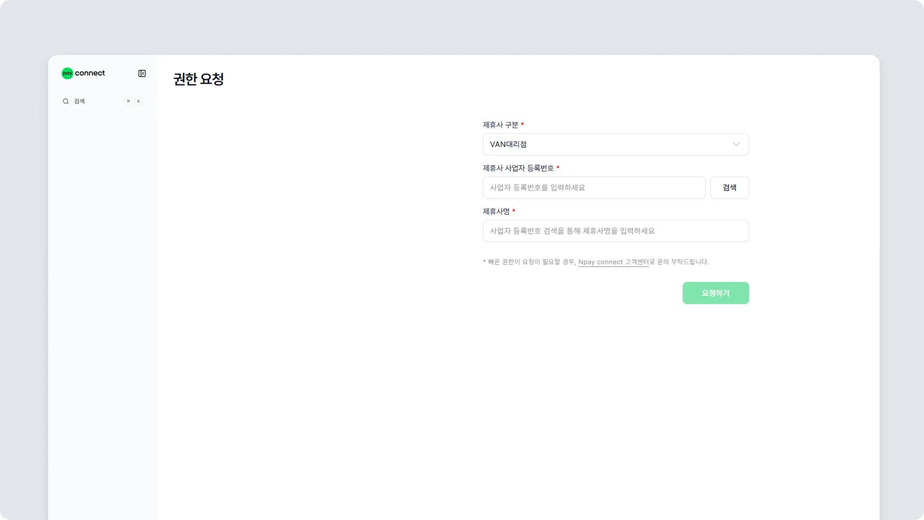
Task: Open the VAN대리점 select box
Action: 605,144
